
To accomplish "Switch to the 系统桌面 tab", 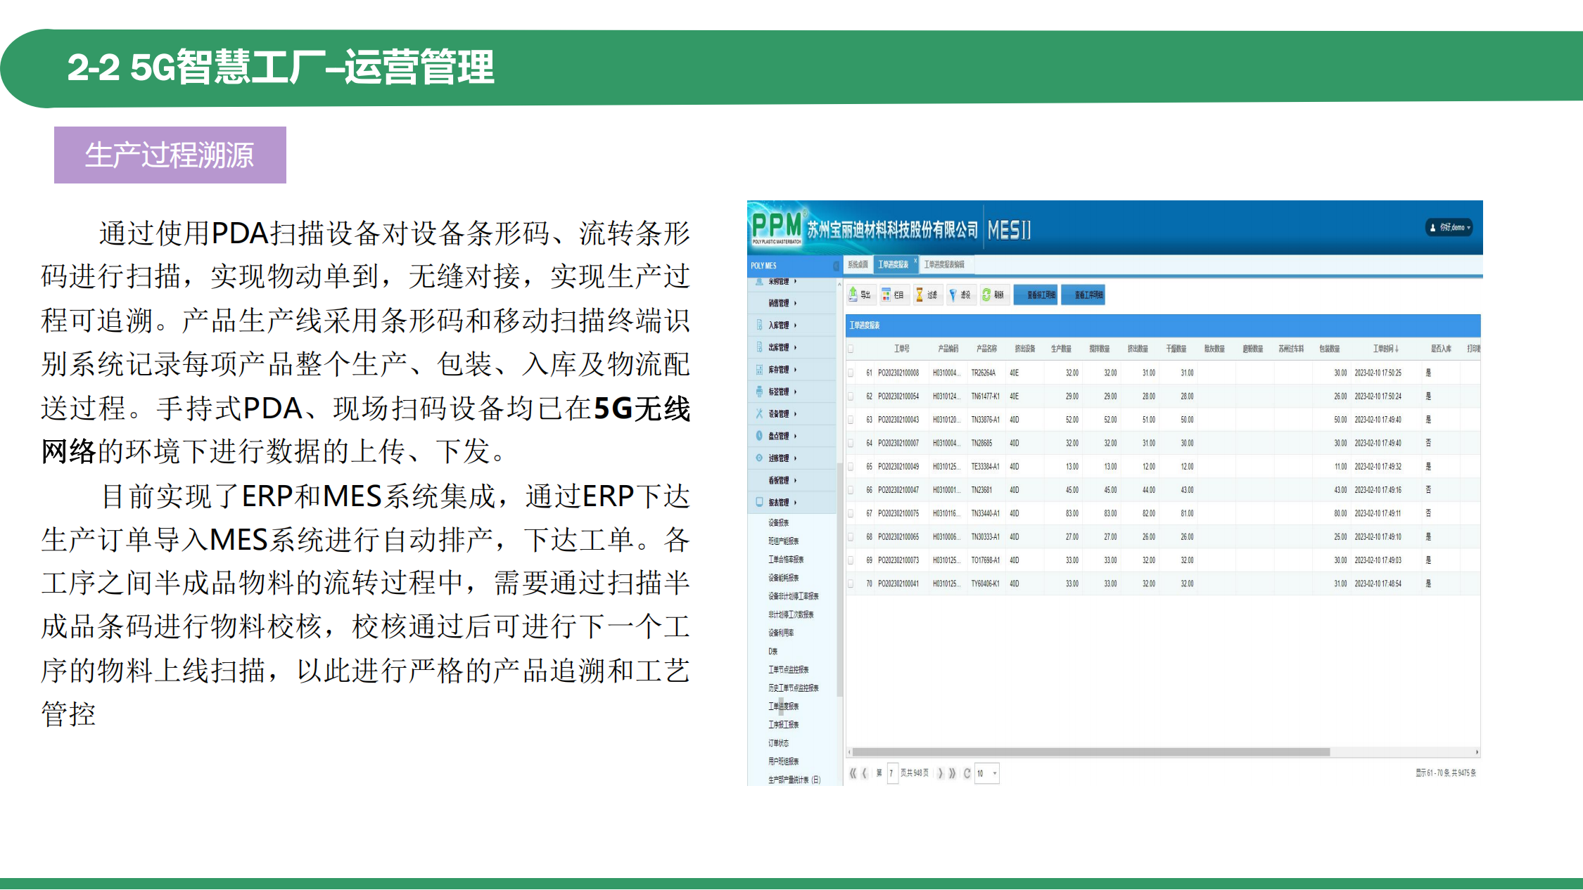I will tap(858, 264).
